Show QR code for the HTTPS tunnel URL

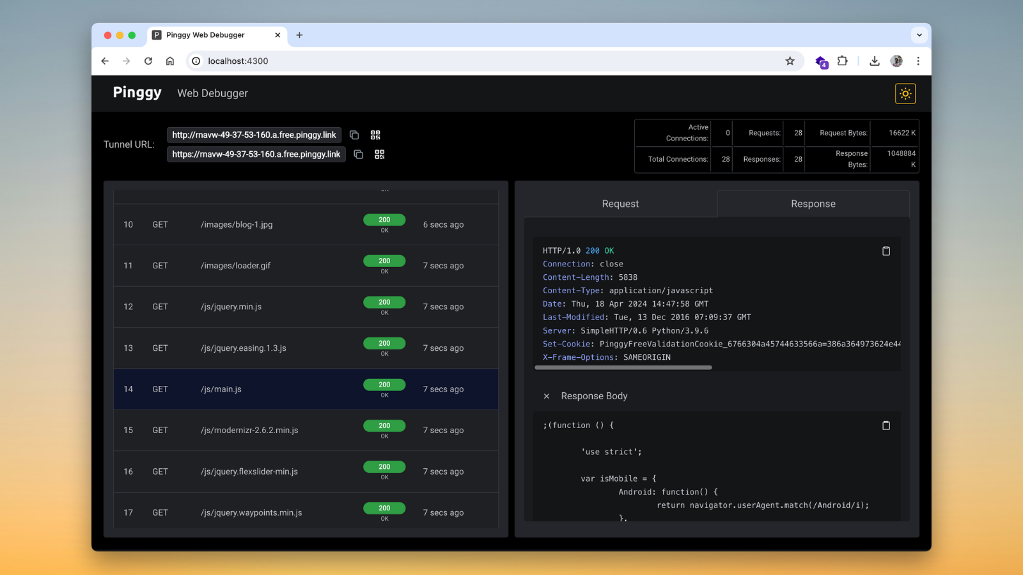[x=379, y=154]
